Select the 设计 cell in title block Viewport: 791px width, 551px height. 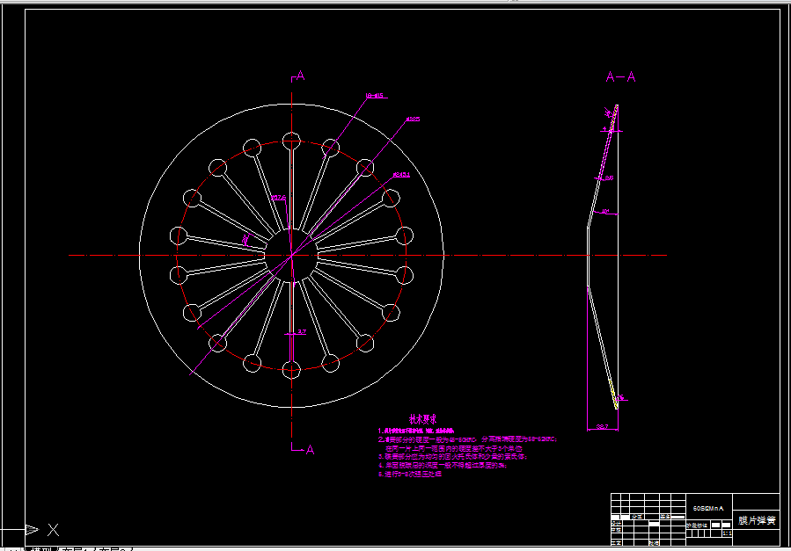pos(615,523)
